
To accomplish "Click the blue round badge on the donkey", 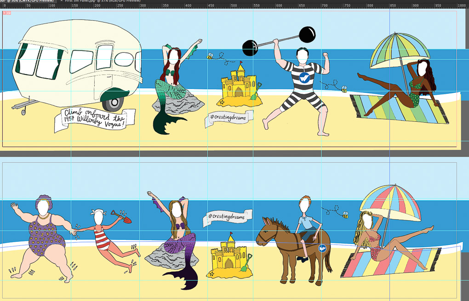I will 322,248.
